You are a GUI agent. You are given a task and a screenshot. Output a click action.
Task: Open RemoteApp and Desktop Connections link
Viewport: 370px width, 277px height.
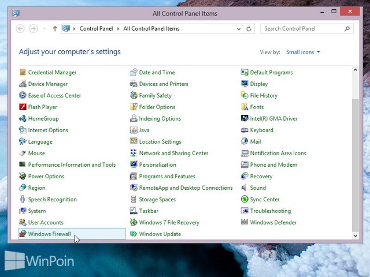coord(186,188)
